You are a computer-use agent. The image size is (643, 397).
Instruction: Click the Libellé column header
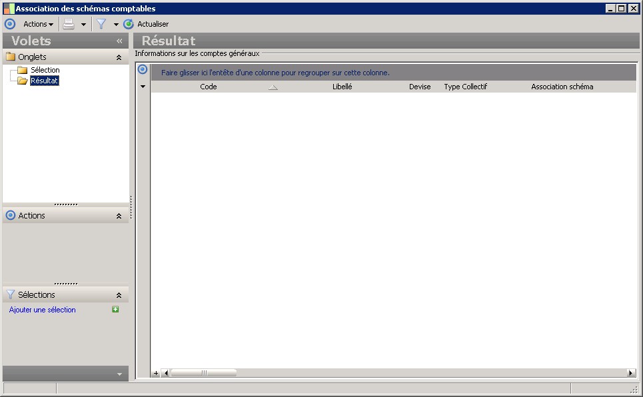click(342, 87)
